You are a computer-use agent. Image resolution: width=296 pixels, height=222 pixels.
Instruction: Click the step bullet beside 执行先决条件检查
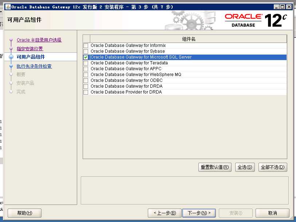coord(11,66)
